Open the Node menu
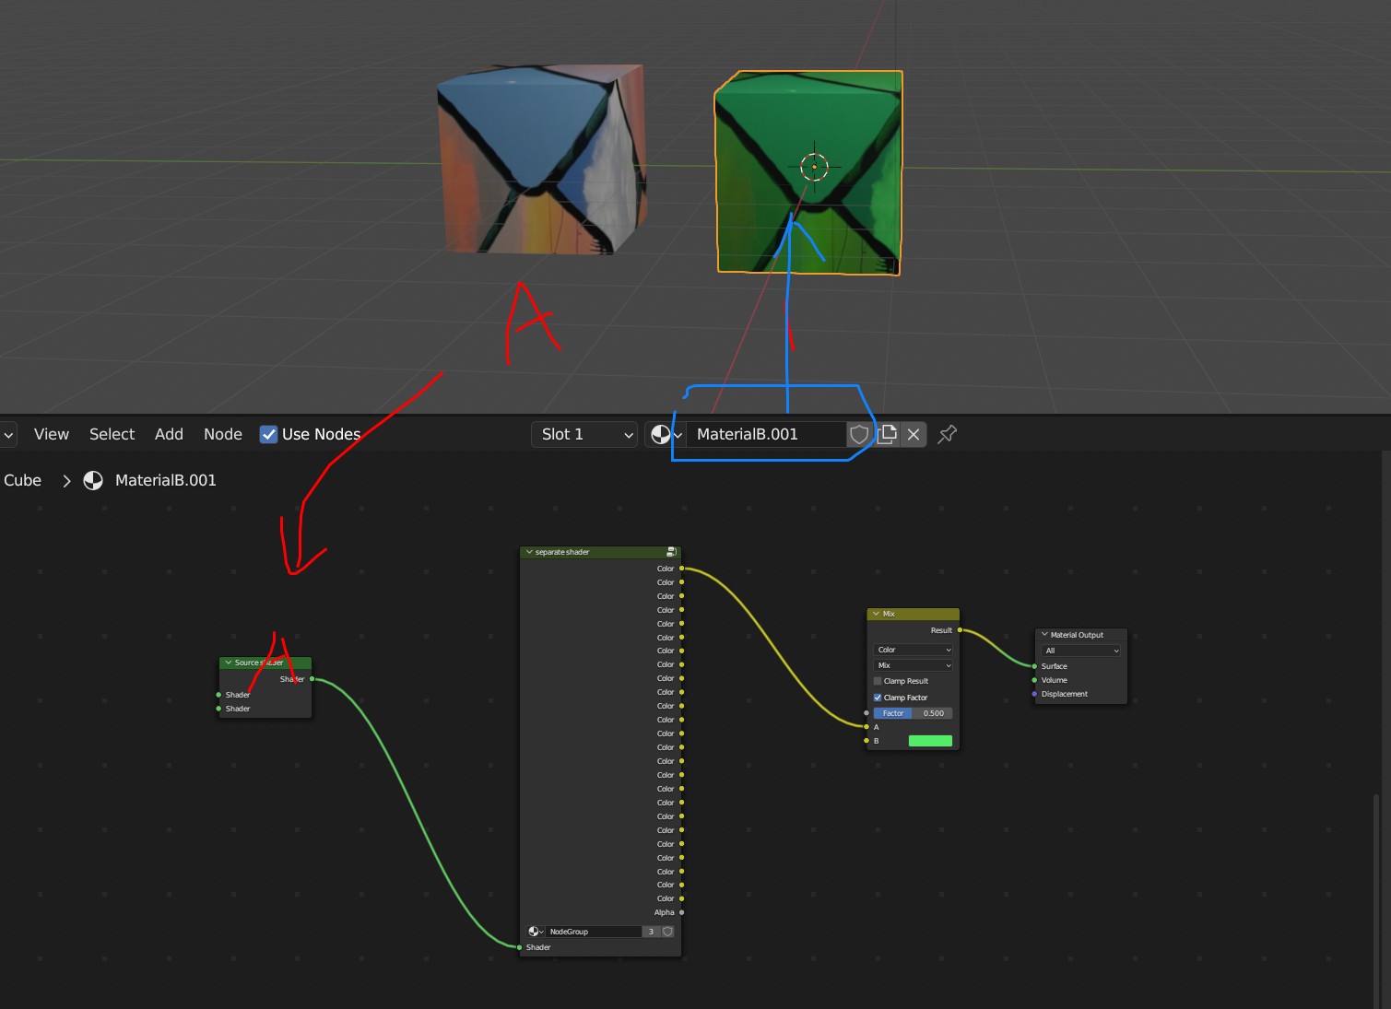Screen dimensions: 1391x1009 [x=223, y=434]
